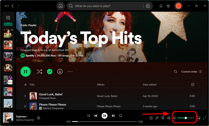The image size is (209, 126).
Task: Open Sabrina Carpenter in now playing bar
Action: 25,120
